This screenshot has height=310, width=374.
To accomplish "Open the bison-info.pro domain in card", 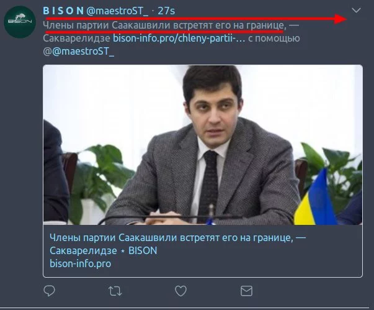I will [x=80, y=263].
